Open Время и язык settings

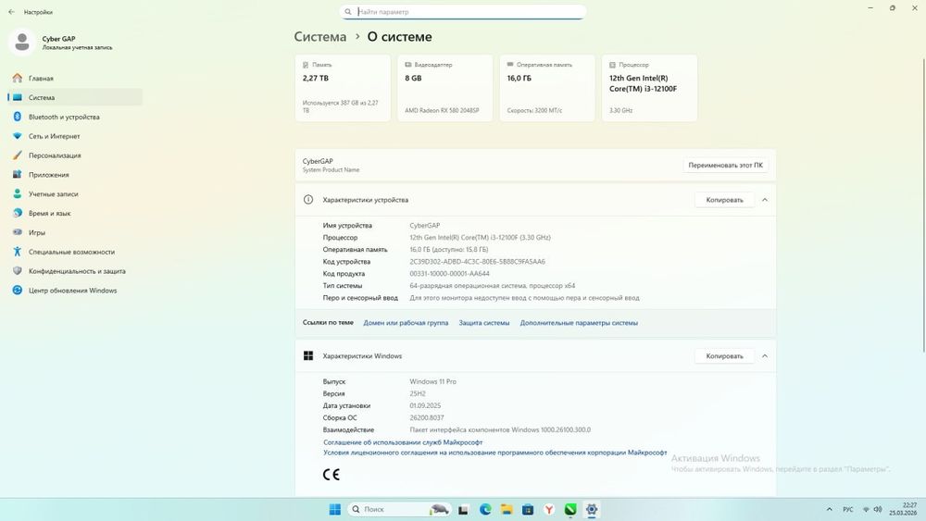75,213
